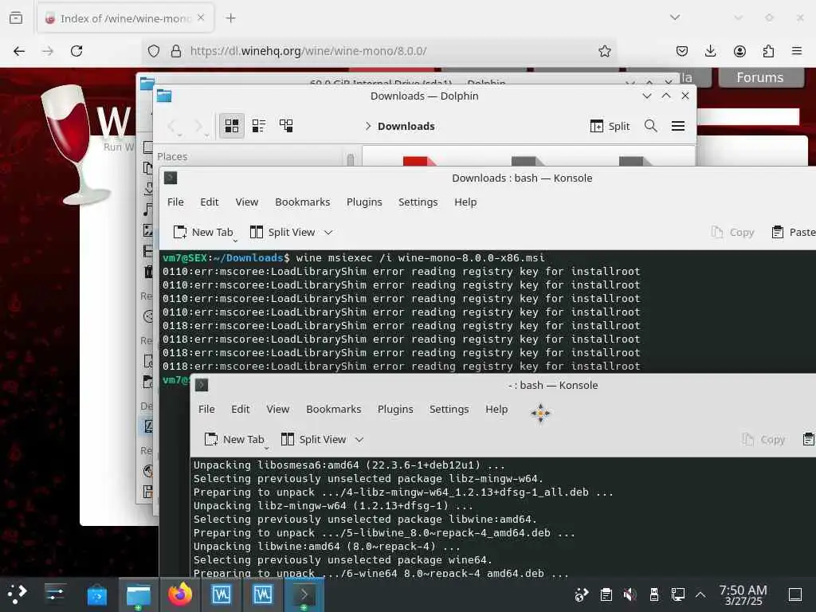Screen dimensions: 816x612
Task: Open the network tray icon
Action: (677, 594)
